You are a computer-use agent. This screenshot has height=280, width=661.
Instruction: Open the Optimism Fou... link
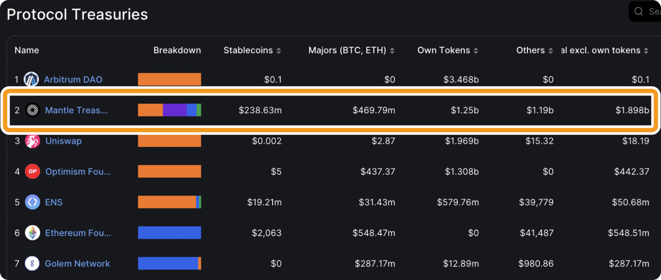[x=78, y=171]
